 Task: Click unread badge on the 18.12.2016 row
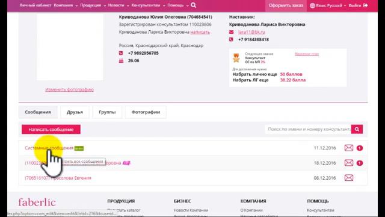(360, 163)
